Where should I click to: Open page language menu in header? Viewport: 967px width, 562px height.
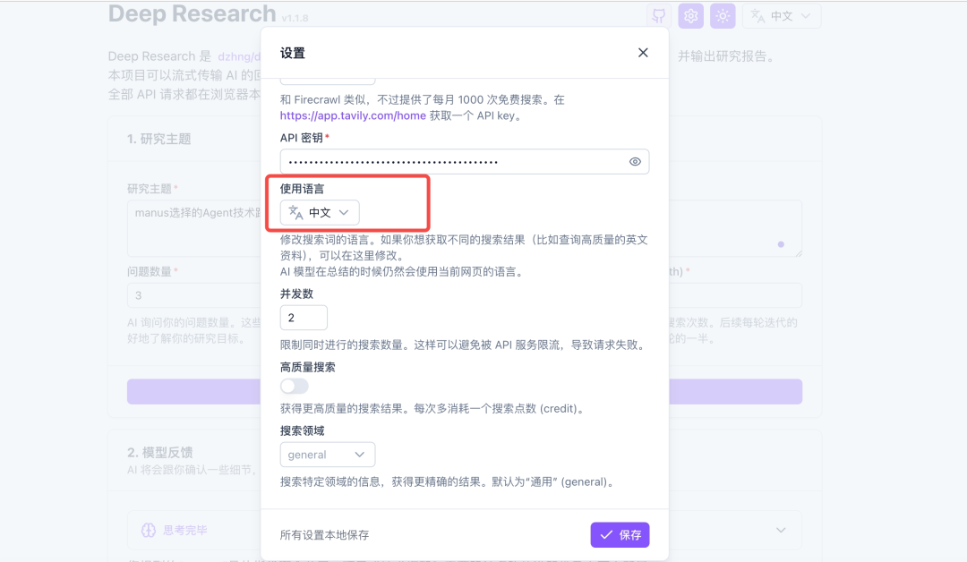click(782, 16)
